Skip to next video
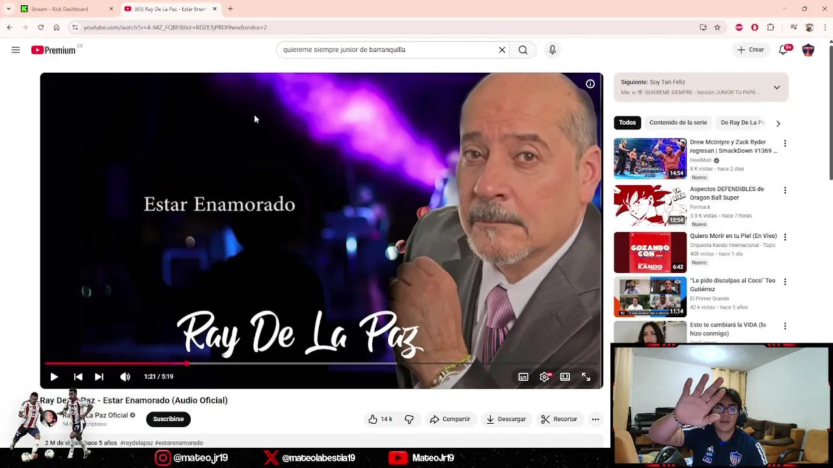This screenshot has height=468, width=833. [x=99, y=376]
